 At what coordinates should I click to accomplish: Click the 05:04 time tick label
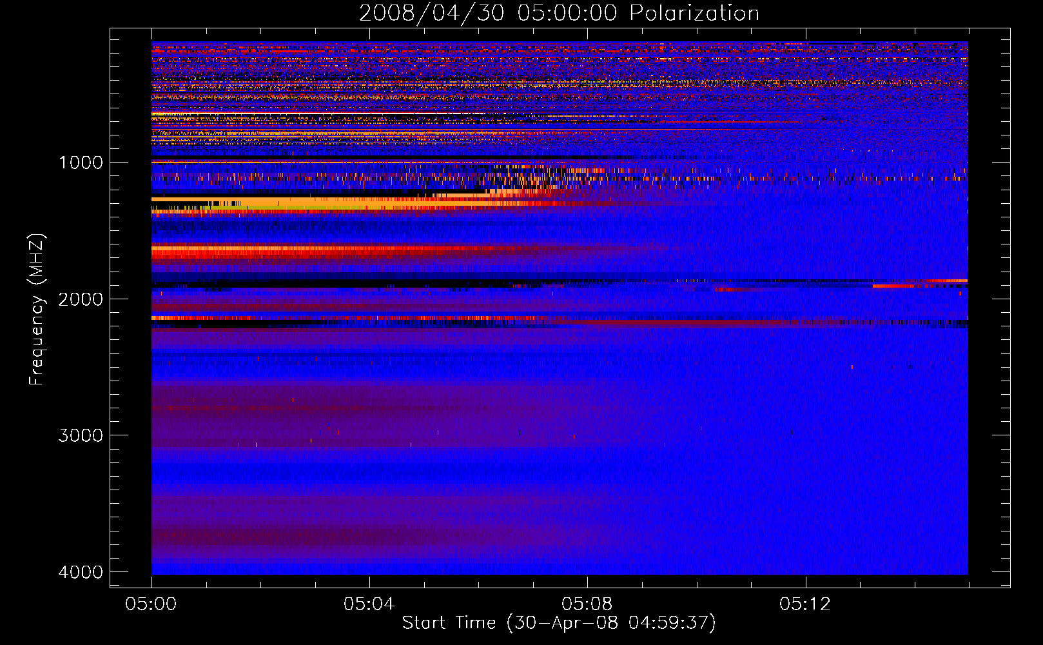coord(369,604)
